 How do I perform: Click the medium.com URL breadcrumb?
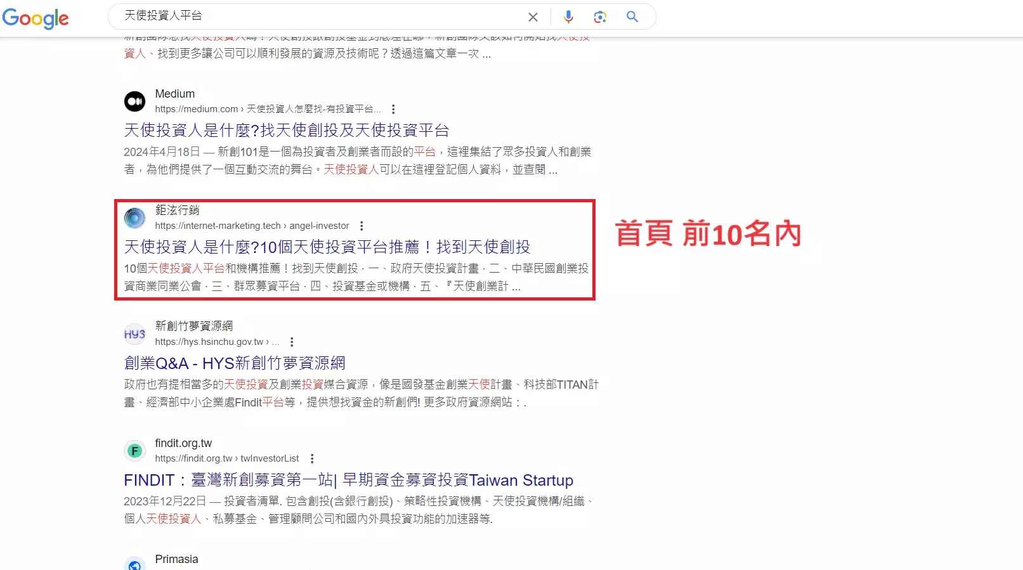[x=268, y=109]
